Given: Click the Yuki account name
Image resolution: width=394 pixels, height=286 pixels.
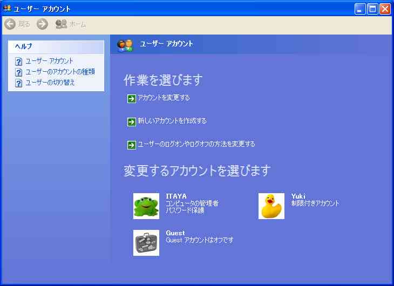Looking at the screenshot, I should point(298,196).
